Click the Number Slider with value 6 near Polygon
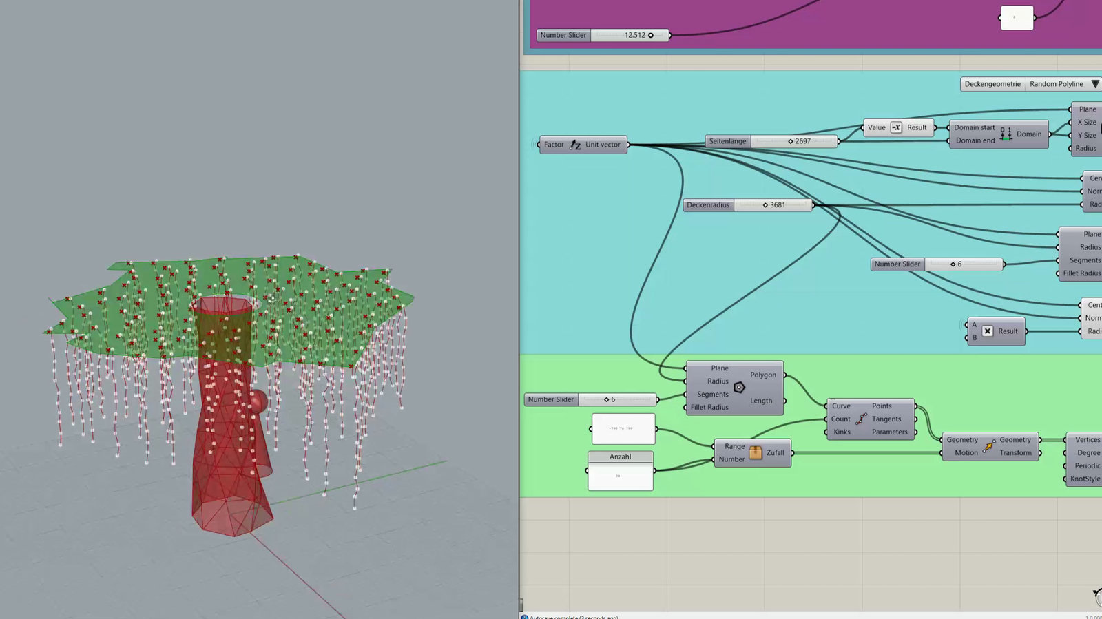Screen dimensions: 1102x619 (x=591, y=399)
